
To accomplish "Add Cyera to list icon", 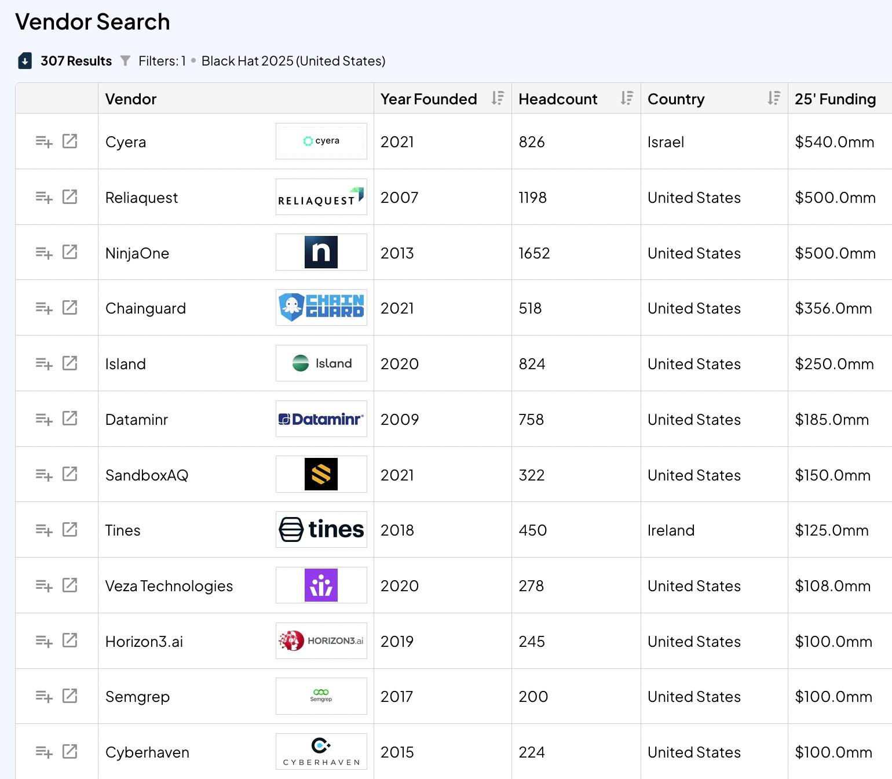I will point(44,141).
